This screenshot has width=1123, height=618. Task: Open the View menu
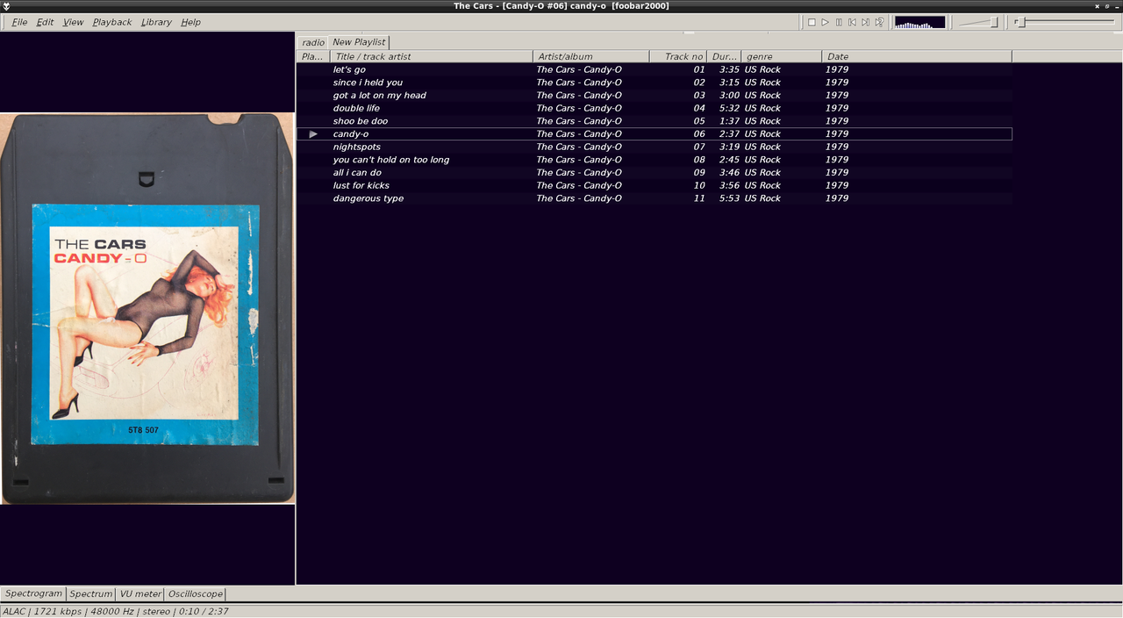(x=73, y=22)
